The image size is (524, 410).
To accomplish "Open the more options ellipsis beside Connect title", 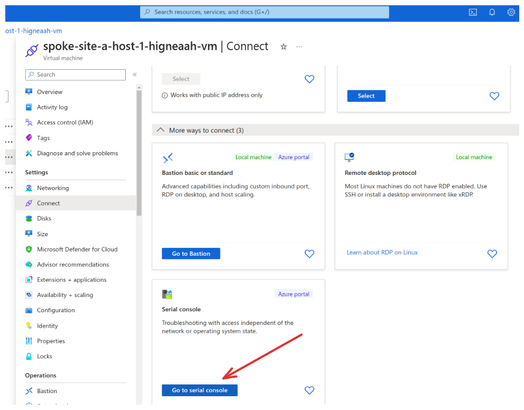I will tap(299, 46).
